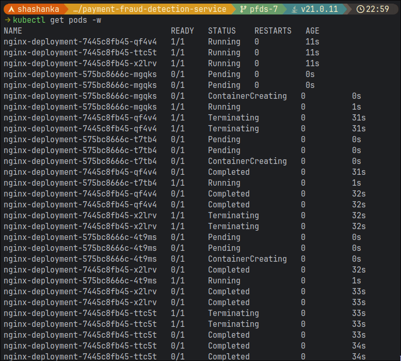Click 1s age in mgqks Running row
Image resolution: width=401 pixels, height=361 pixels.
(x=356, y=107)
